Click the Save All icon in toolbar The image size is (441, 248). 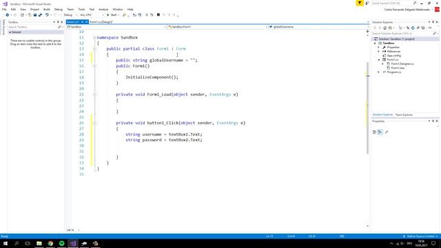point(40,15)
